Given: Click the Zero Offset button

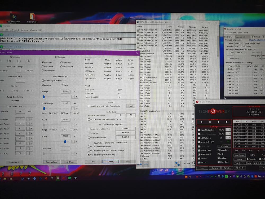Looking at the screenshot, I should [69, 162].
